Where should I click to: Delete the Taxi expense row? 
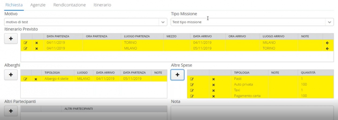(213, 90)
